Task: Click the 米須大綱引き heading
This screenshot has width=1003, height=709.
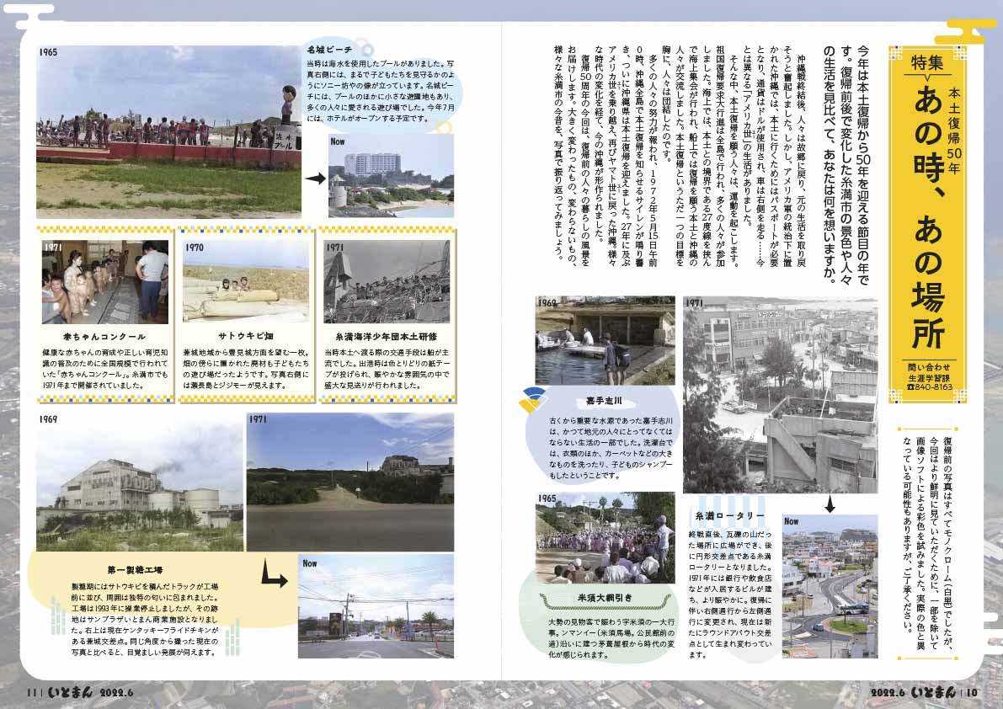Action: [605, 599]
